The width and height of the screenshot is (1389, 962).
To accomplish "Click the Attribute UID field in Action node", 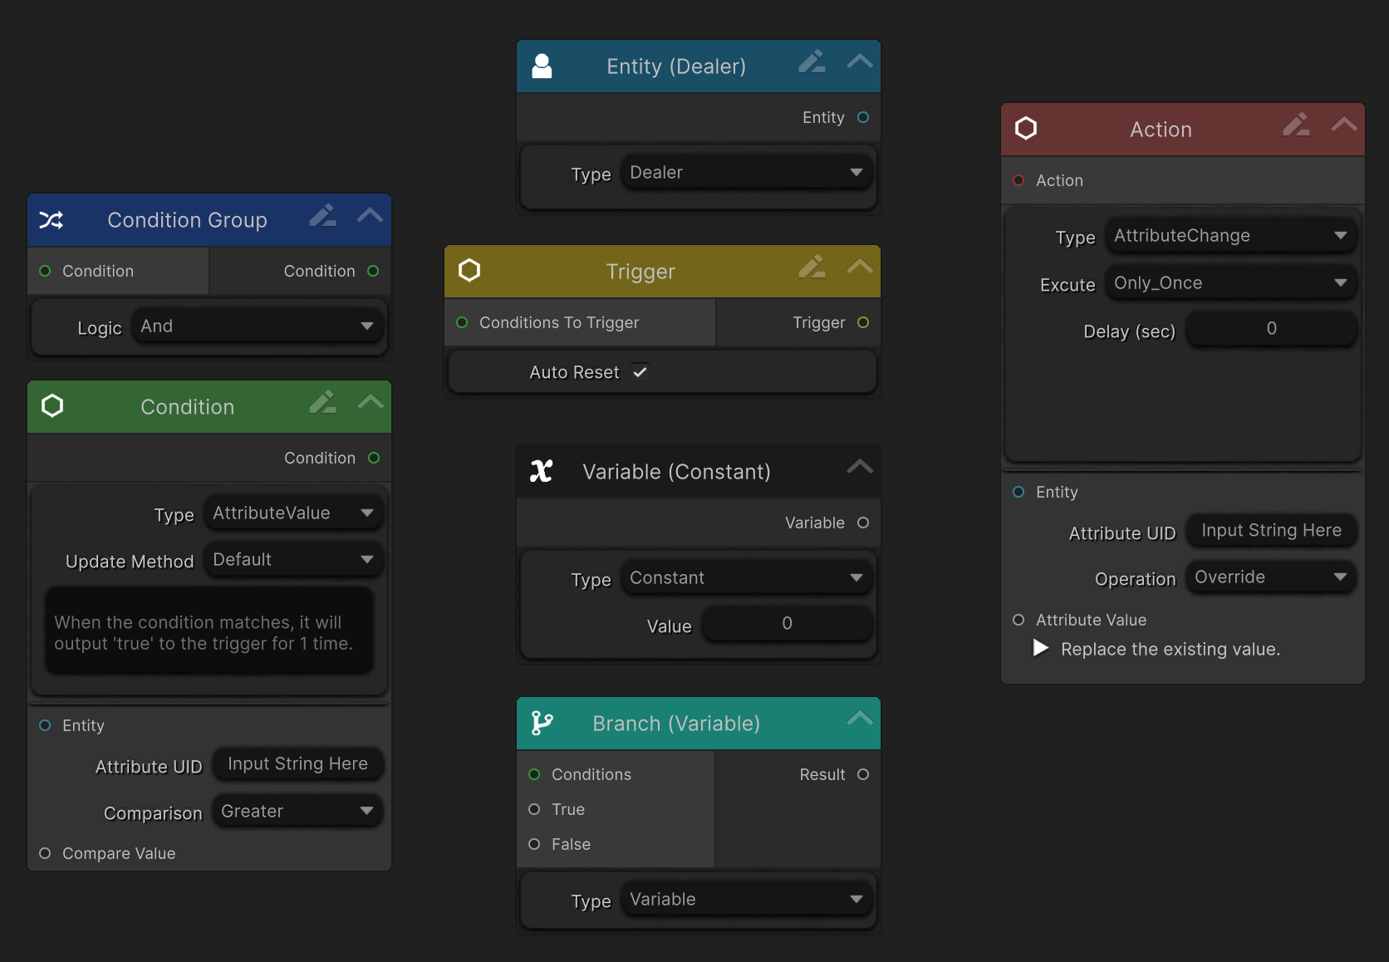I will (1270, 531).
